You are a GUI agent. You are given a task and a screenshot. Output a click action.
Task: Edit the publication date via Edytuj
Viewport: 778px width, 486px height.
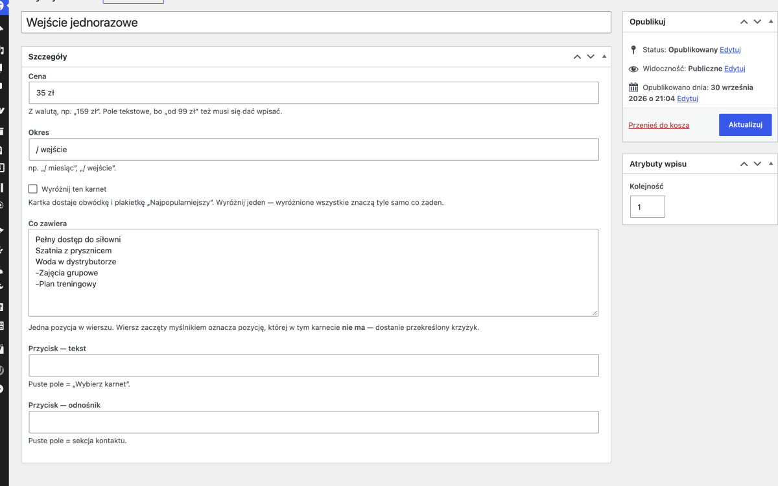(687, 98)
